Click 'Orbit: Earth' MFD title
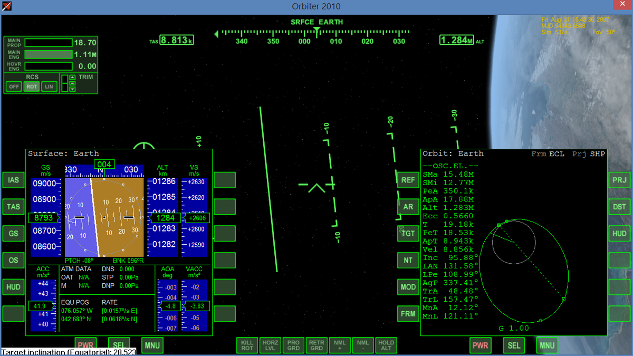 (x=453, y=153)
